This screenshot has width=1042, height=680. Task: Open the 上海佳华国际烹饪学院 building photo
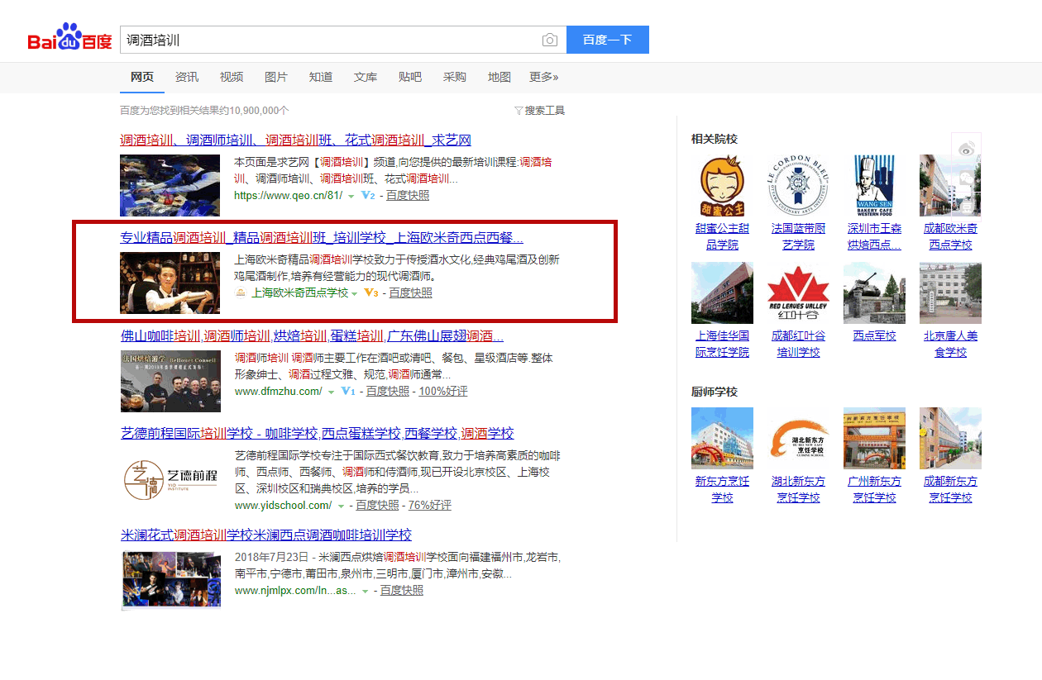point(722,293)
